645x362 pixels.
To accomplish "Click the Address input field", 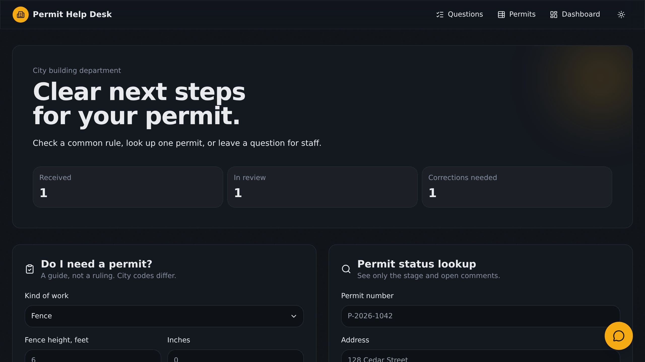I will point(480,356).
